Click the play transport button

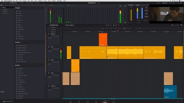click(111, 25)
